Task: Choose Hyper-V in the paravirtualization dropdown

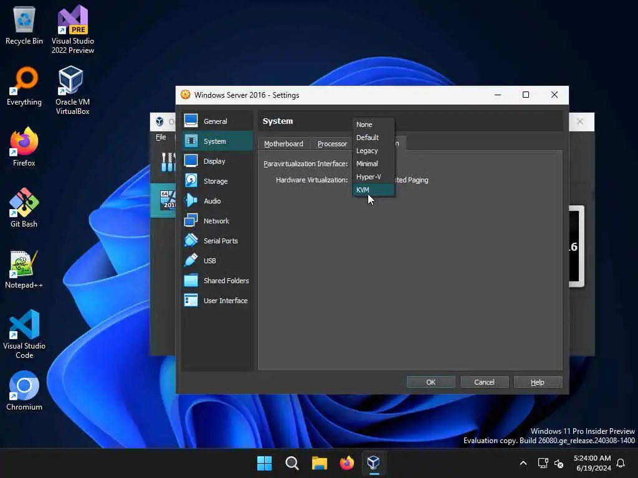Action: [373, 177]
